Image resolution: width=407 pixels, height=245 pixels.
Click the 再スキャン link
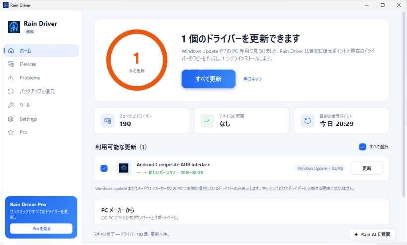252,79
